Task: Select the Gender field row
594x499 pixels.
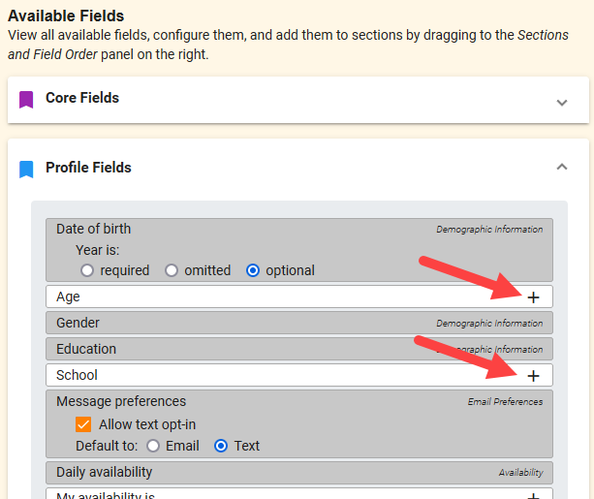Action: pos(299,323)
